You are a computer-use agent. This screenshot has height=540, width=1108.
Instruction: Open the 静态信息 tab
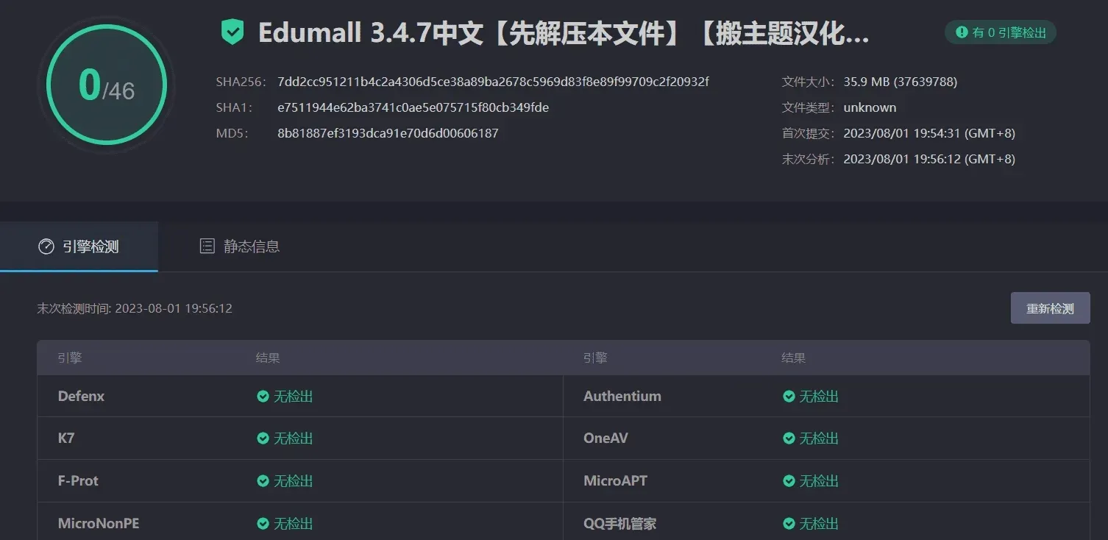click(240, 246)
